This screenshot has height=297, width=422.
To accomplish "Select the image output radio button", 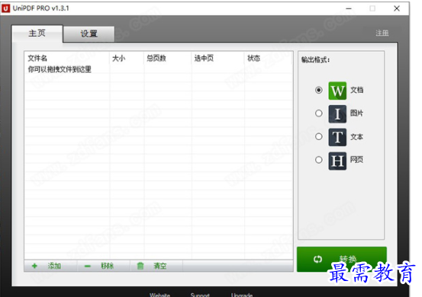I will [319, 113].
